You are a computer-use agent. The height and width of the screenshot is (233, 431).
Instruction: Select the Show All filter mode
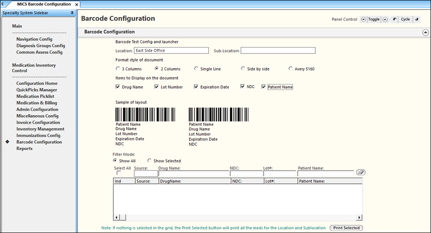coord(115,160)
